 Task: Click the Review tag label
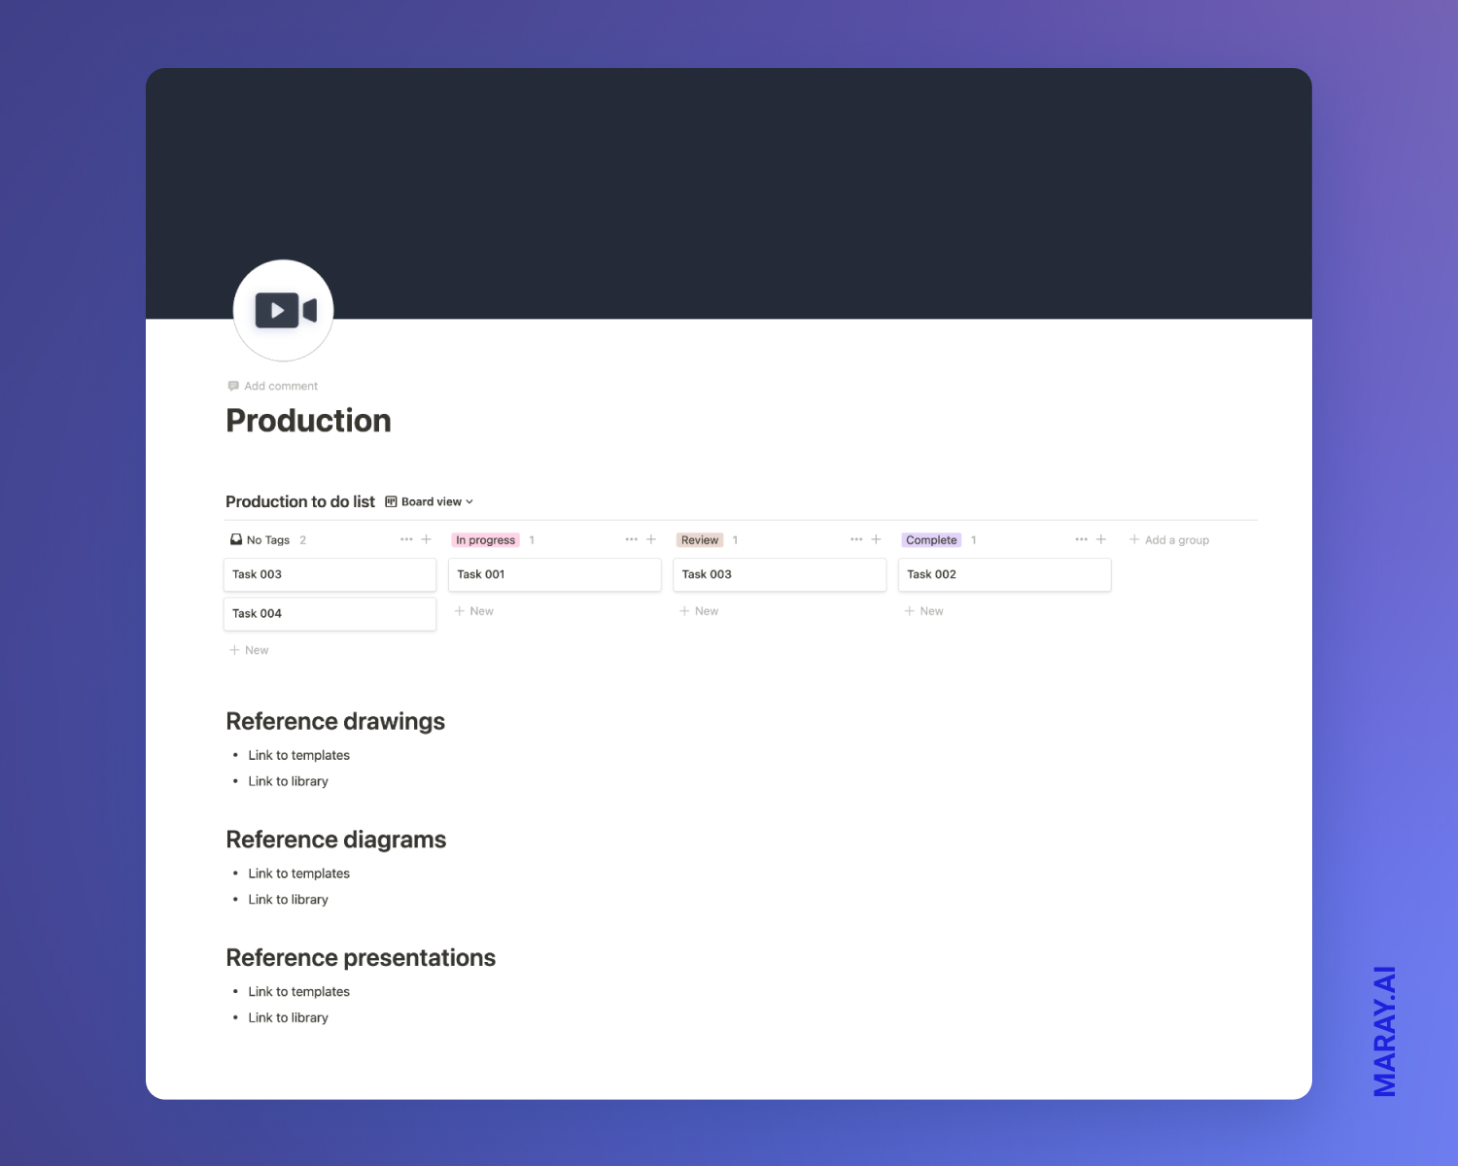click(700, 540)
